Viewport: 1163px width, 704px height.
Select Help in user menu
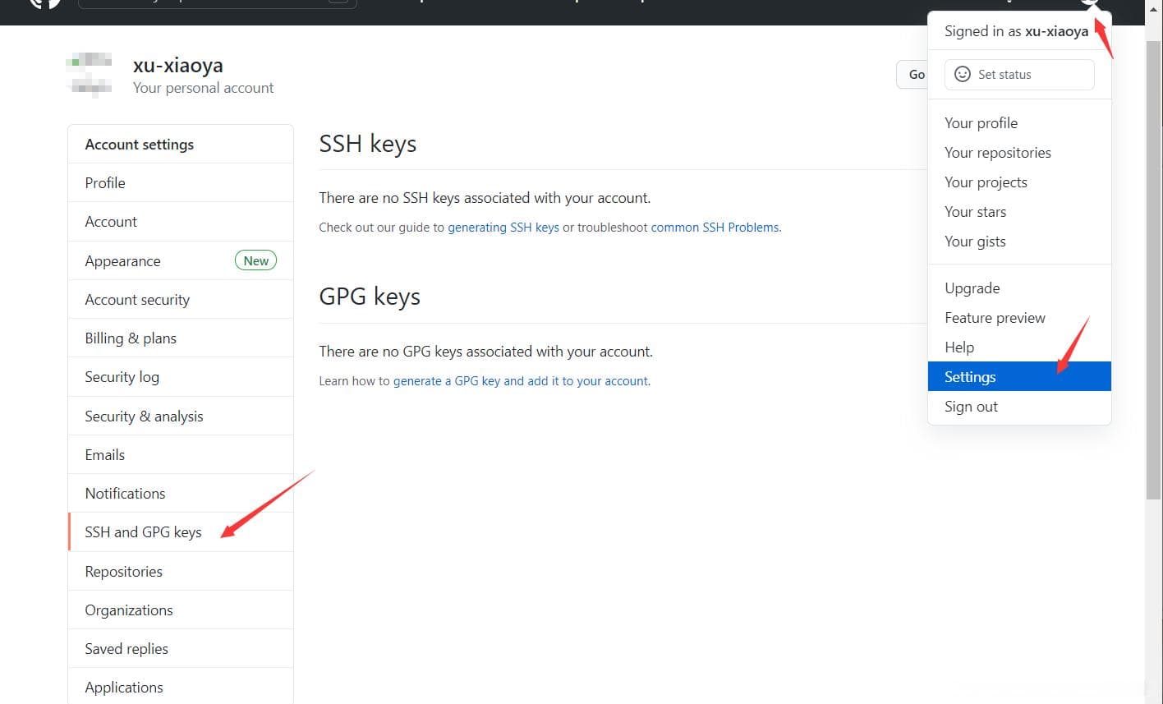tap(1019, 347)
